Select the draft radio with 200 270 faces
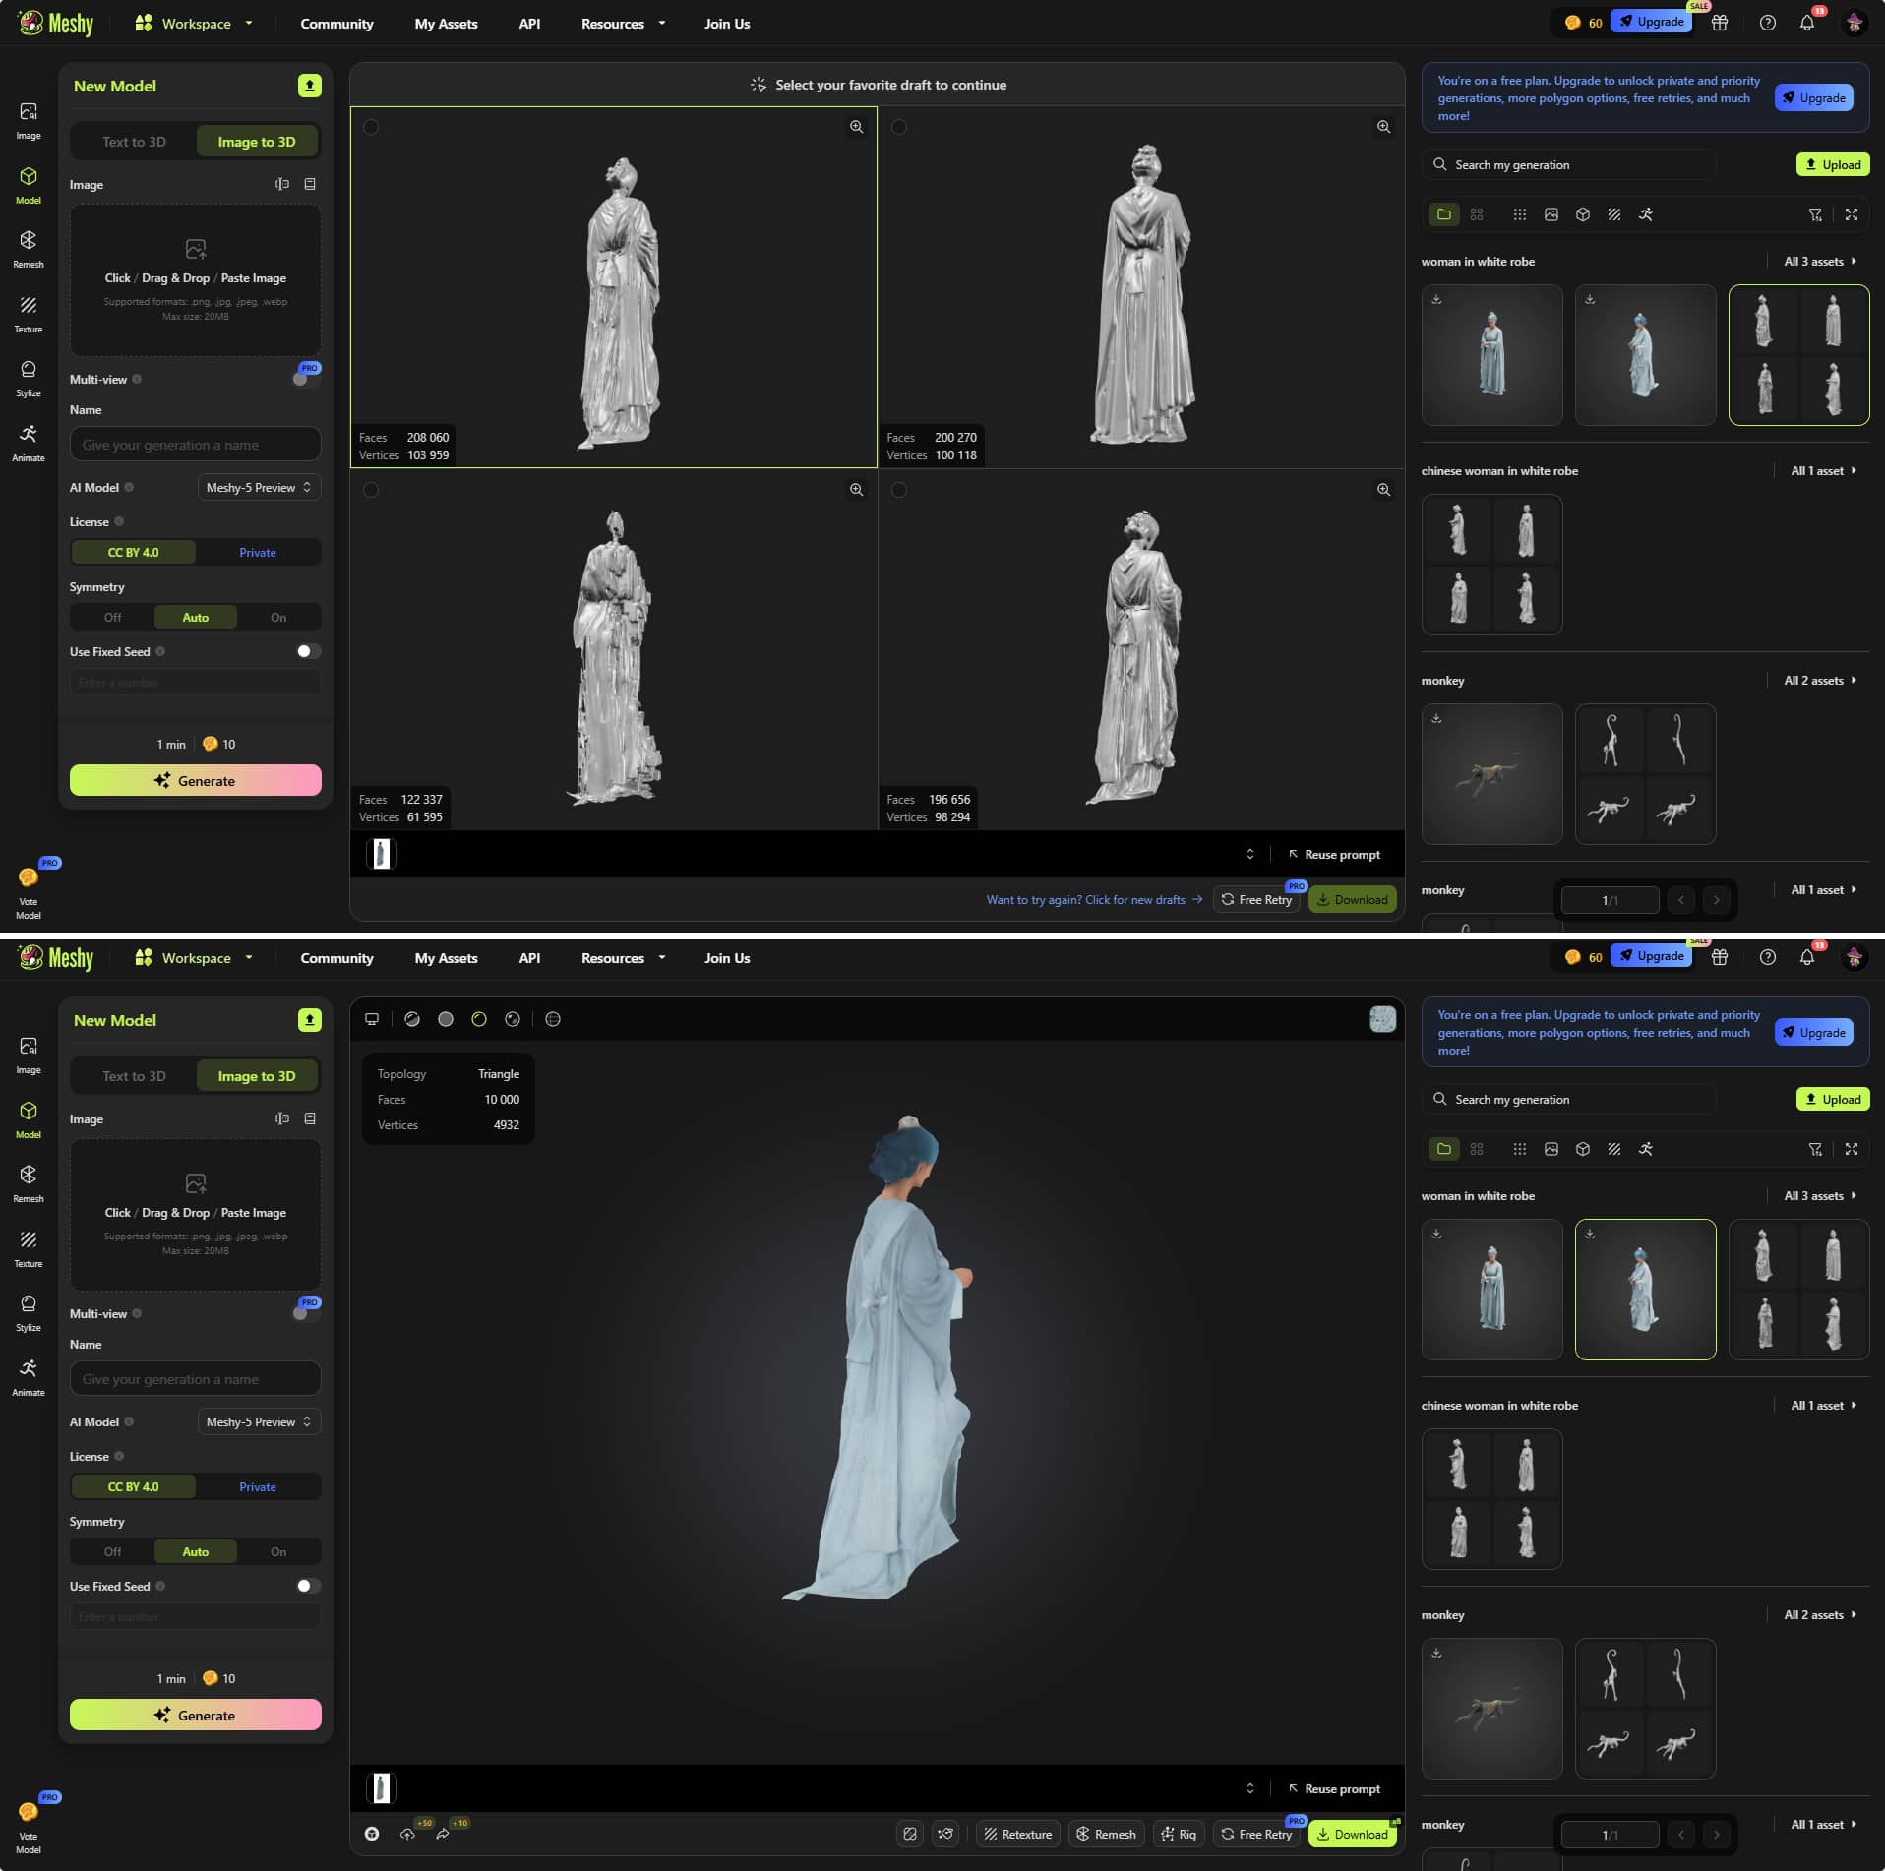Screen dimensions: 1885x1871 (x=899, y=127)
